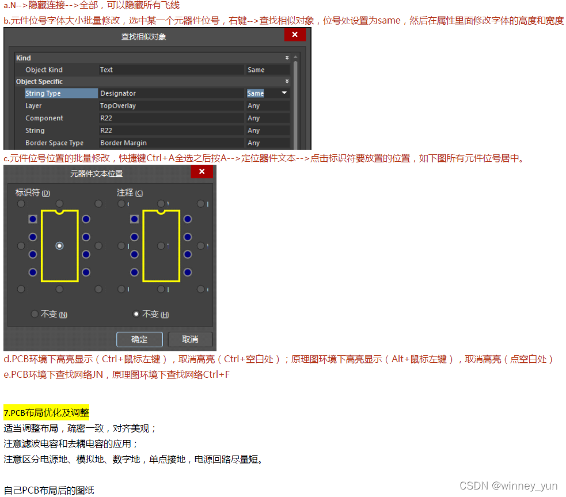This screenshot has width=566, height=497.
Task: Click the R22 value in Component row
Action: 171,118
